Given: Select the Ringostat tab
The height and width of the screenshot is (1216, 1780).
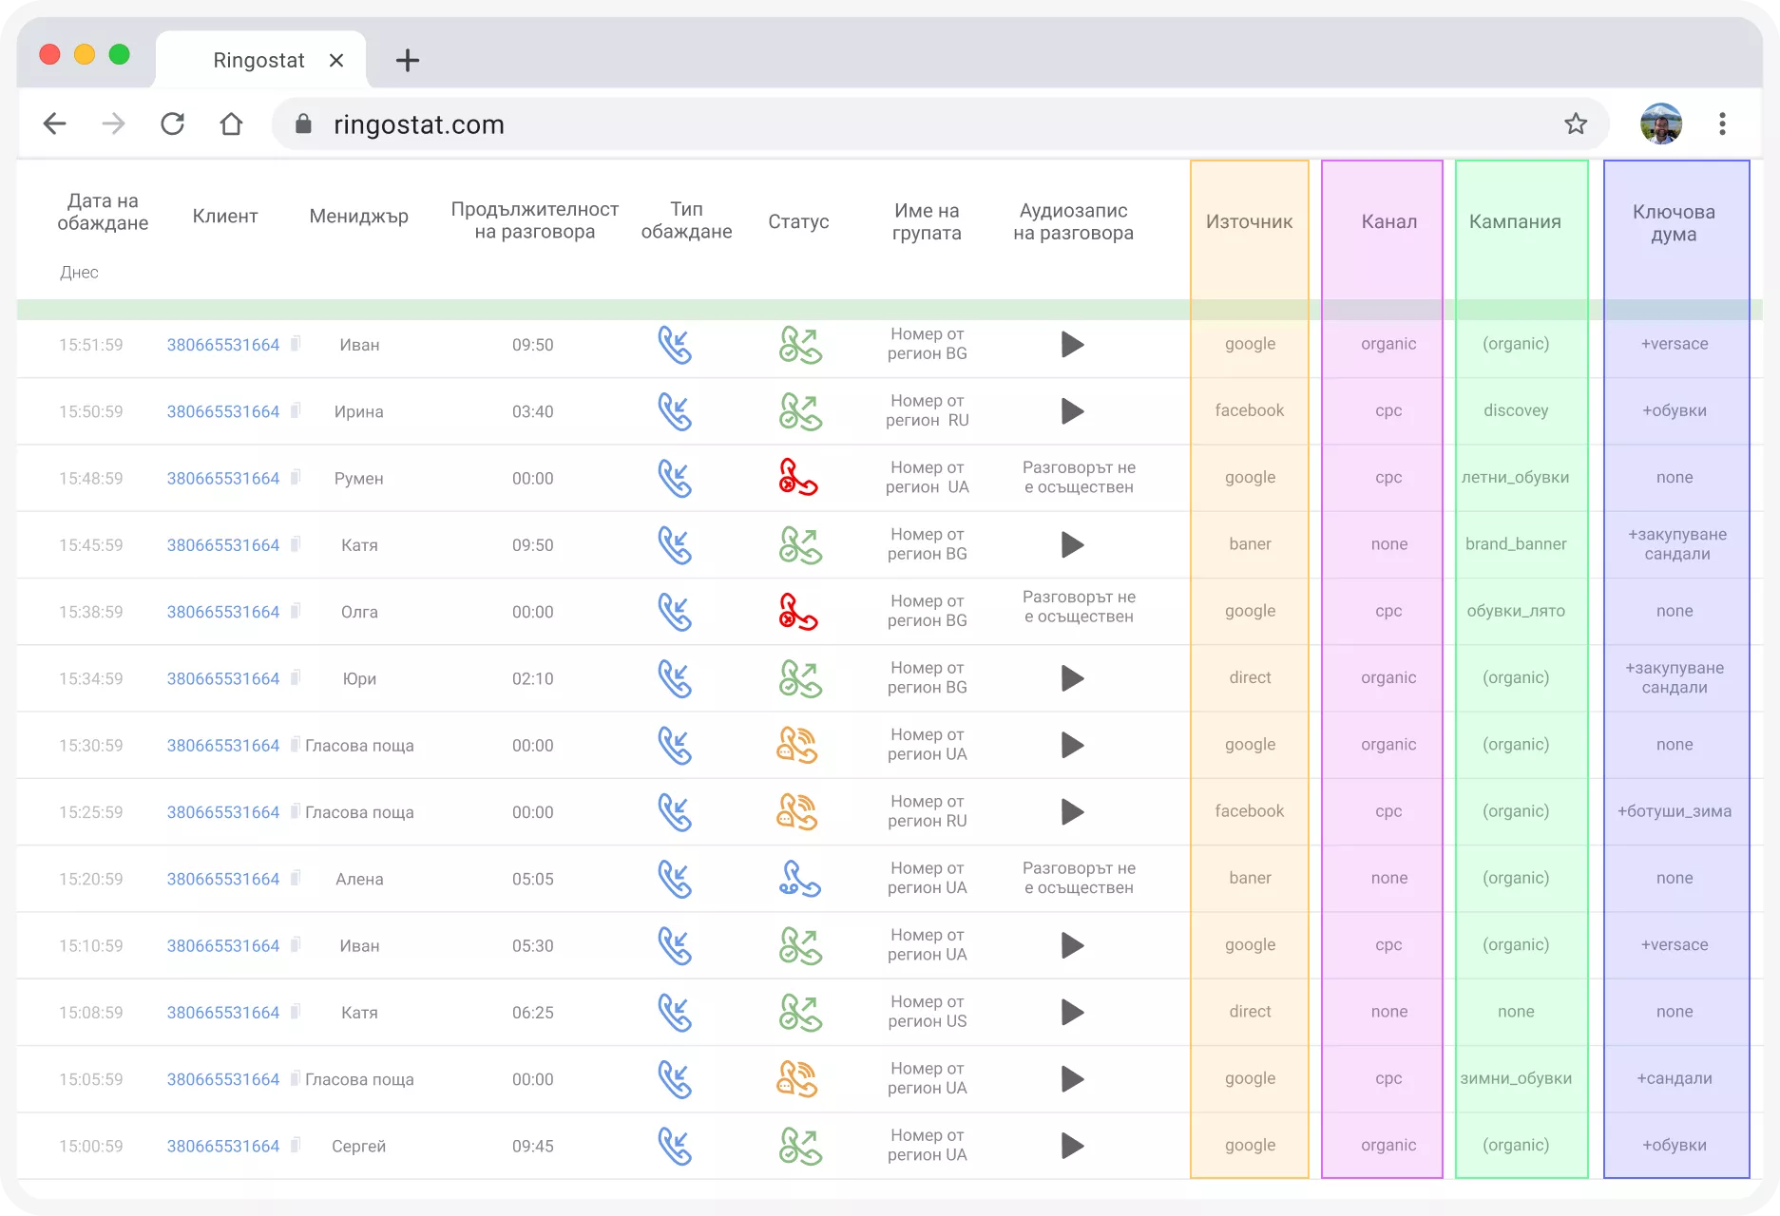Looking at the screenshot, I should (x=259, y=60).
